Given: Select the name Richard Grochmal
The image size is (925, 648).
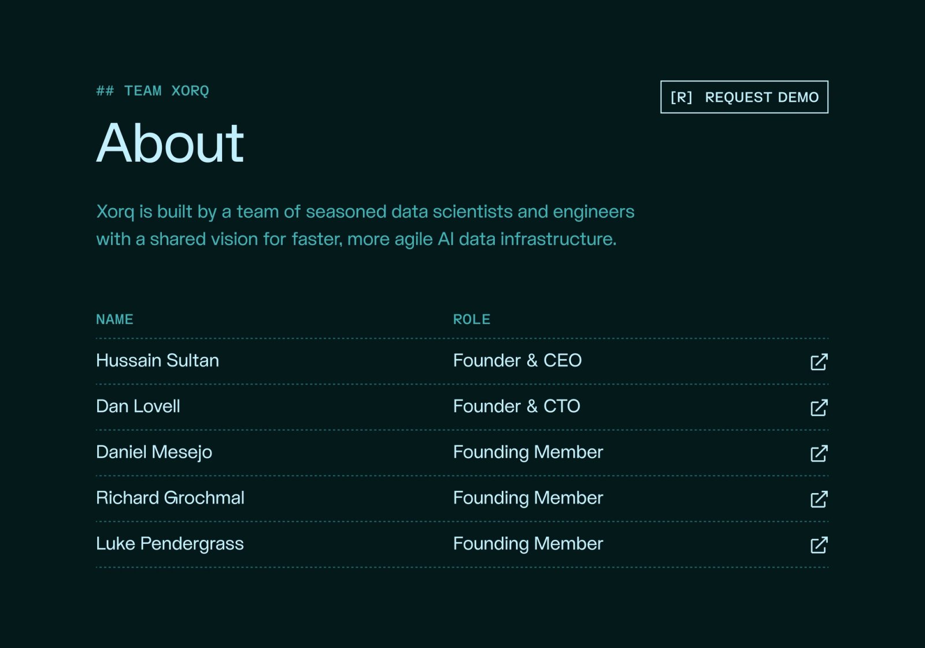Looking at the screenshot, I should click(170, 498).
